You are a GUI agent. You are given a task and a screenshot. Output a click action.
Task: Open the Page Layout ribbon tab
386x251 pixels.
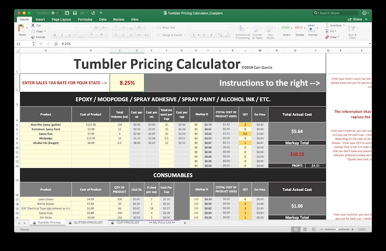click(61, 19)
